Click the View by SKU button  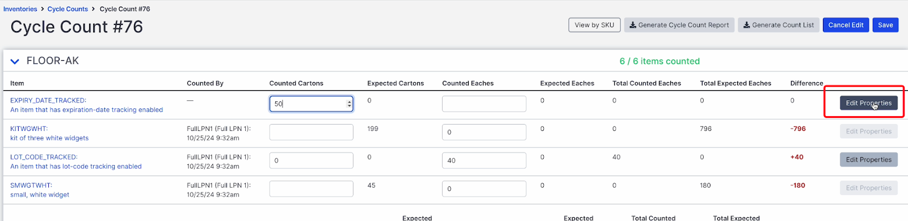click(x=594, y=25)
